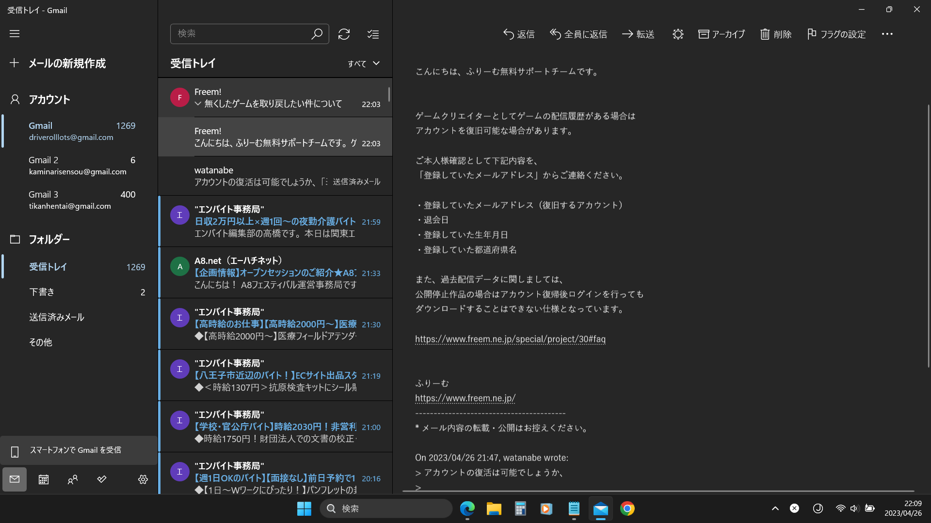
Task: Switch to Gmail 3 account
Action: pos(79,200)
